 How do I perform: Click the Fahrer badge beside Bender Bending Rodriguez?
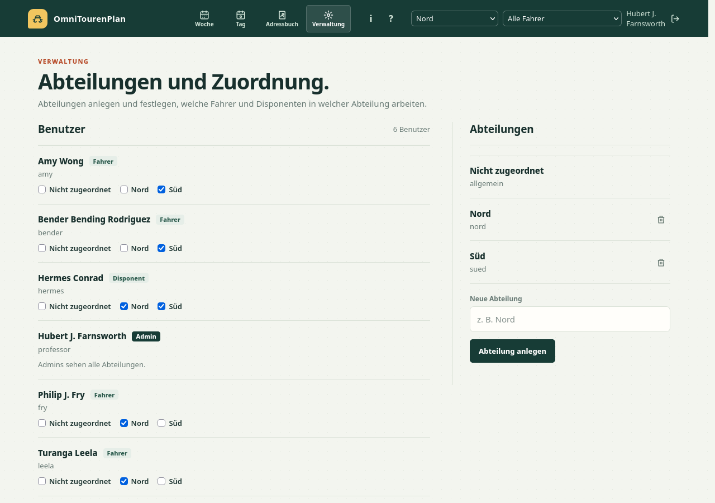(170, 220)
